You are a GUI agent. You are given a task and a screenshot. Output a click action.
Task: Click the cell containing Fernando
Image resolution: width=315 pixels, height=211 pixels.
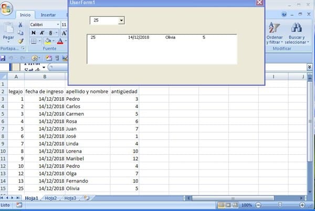click(x=87, y=181)
